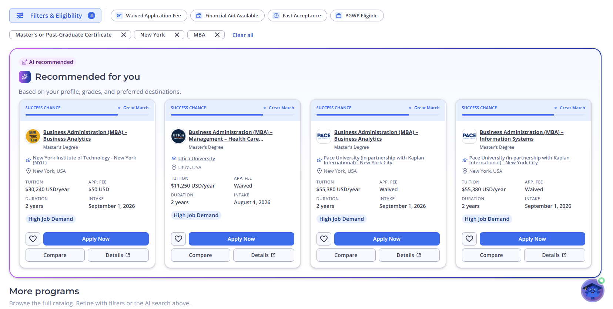The image size is (613, 309).
Task: Open the Filters & Eligibility panel
Action: (x=55, y=16)
